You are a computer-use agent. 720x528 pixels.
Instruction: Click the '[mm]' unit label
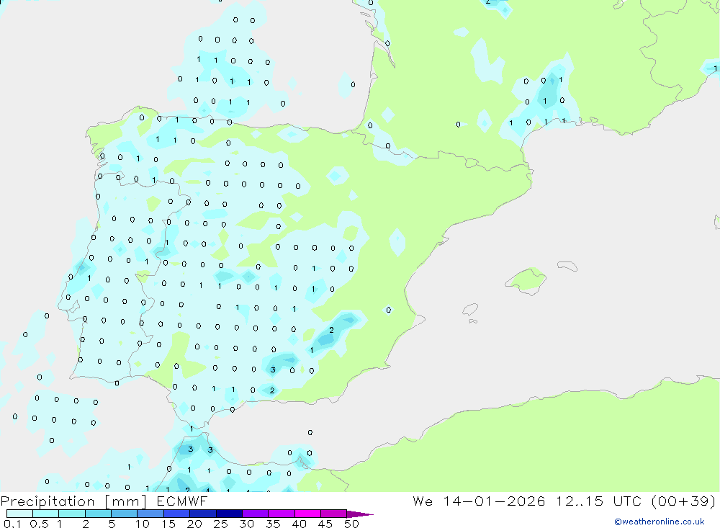126,501
